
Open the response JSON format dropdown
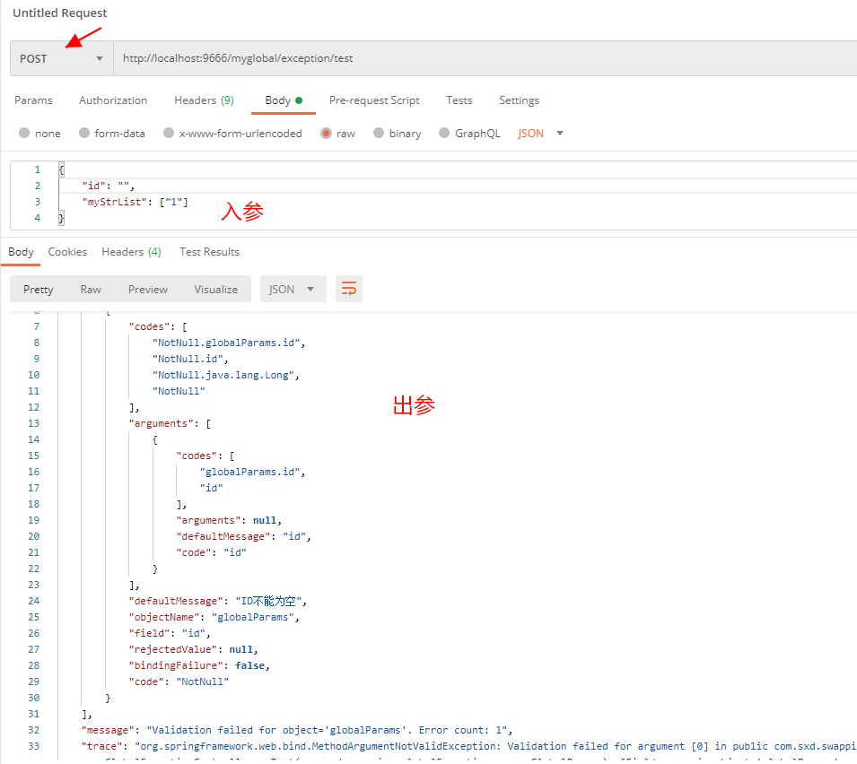click(x=293, y=289)
